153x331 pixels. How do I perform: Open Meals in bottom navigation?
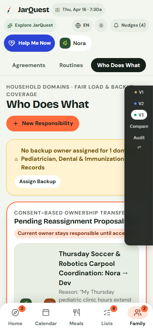[x=76, y=316]
